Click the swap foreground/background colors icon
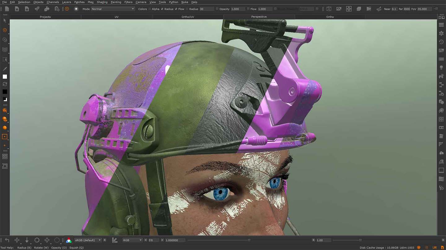Screen dimensions: 446x250 (x=5, y=84)
